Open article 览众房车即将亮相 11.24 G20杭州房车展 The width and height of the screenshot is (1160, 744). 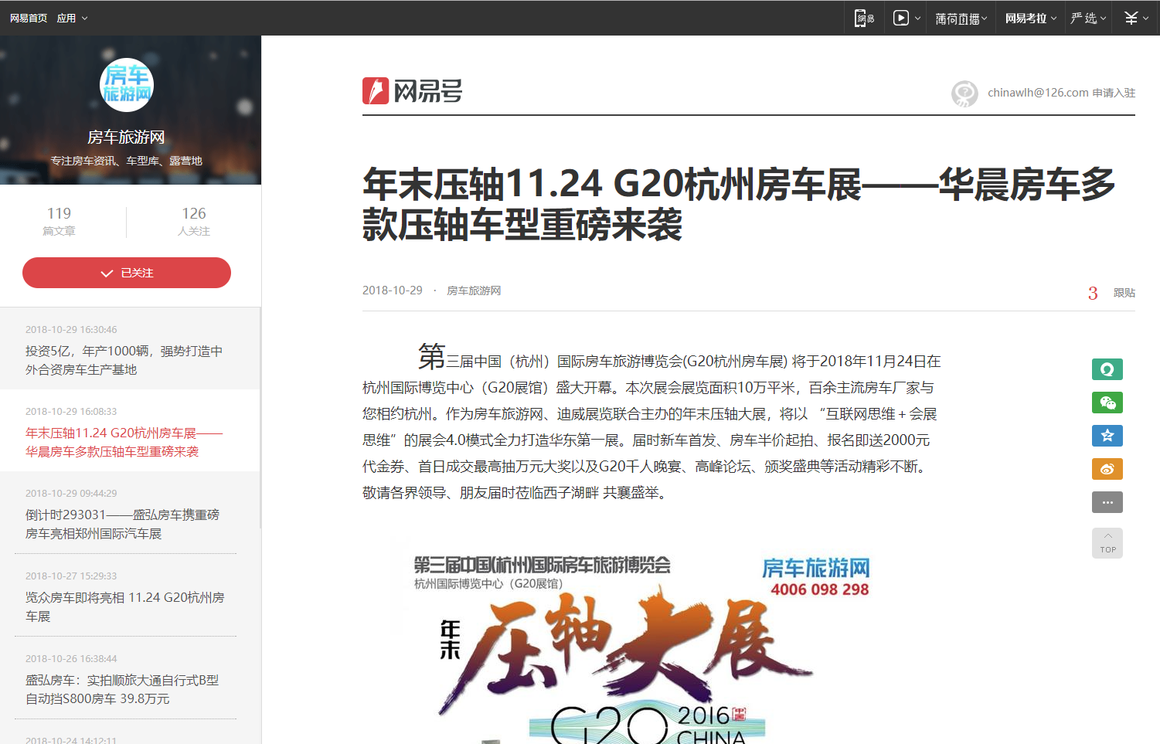pos(125,606)
